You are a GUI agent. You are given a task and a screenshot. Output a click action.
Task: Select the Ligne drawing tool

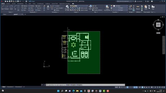[x=3, y=7]
